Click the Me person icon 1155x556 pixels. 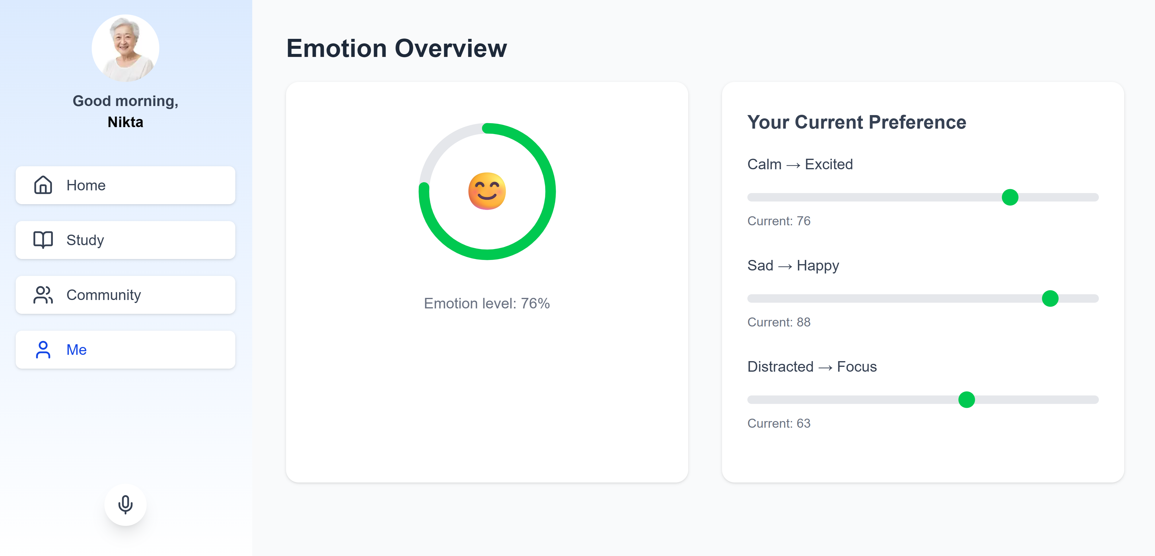(43, 350)
